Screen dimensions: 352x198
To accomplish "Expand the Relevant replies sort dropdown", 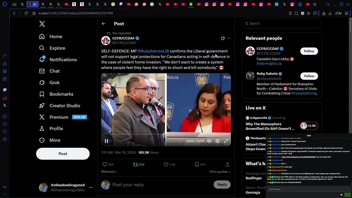I will tap(109, 172).
